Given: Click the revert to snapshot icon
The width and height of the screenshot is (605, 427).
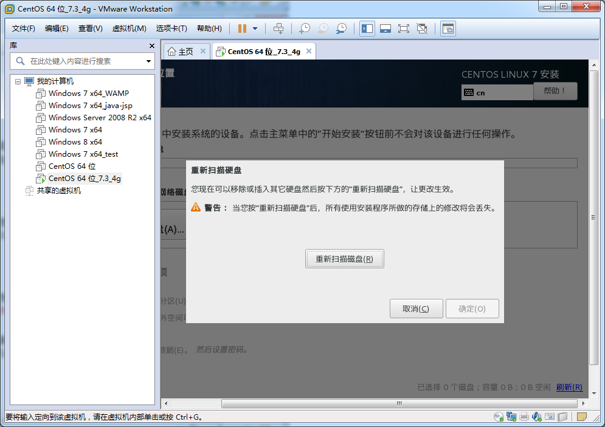Looking at the screenshot, I should pos(323,29).
